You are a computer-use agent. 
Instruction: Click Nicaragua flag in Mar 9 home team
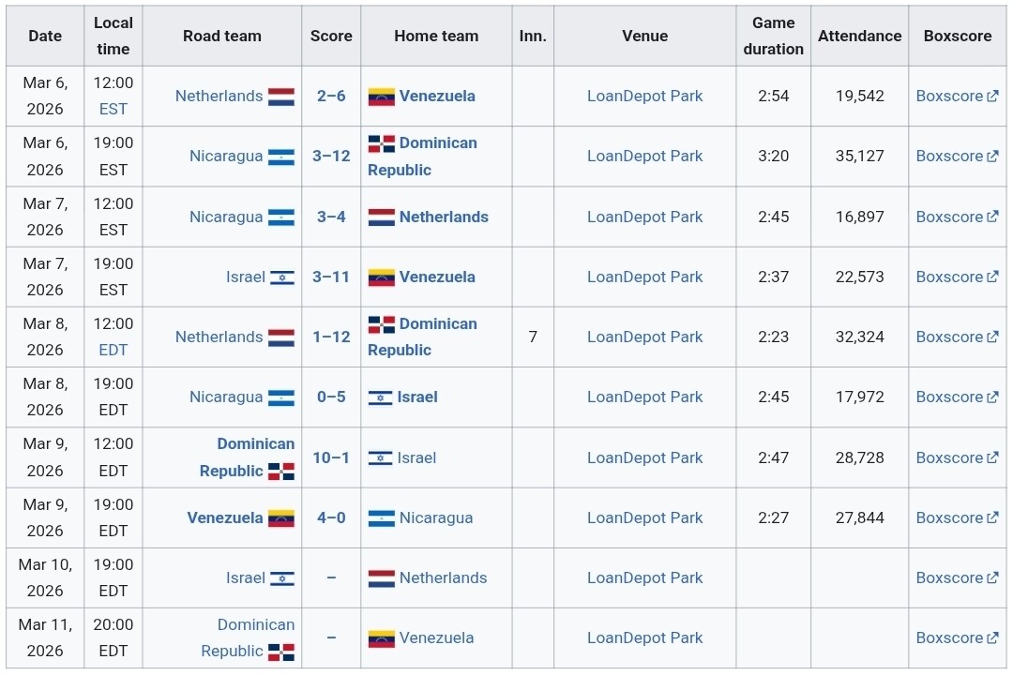(381, 518)
